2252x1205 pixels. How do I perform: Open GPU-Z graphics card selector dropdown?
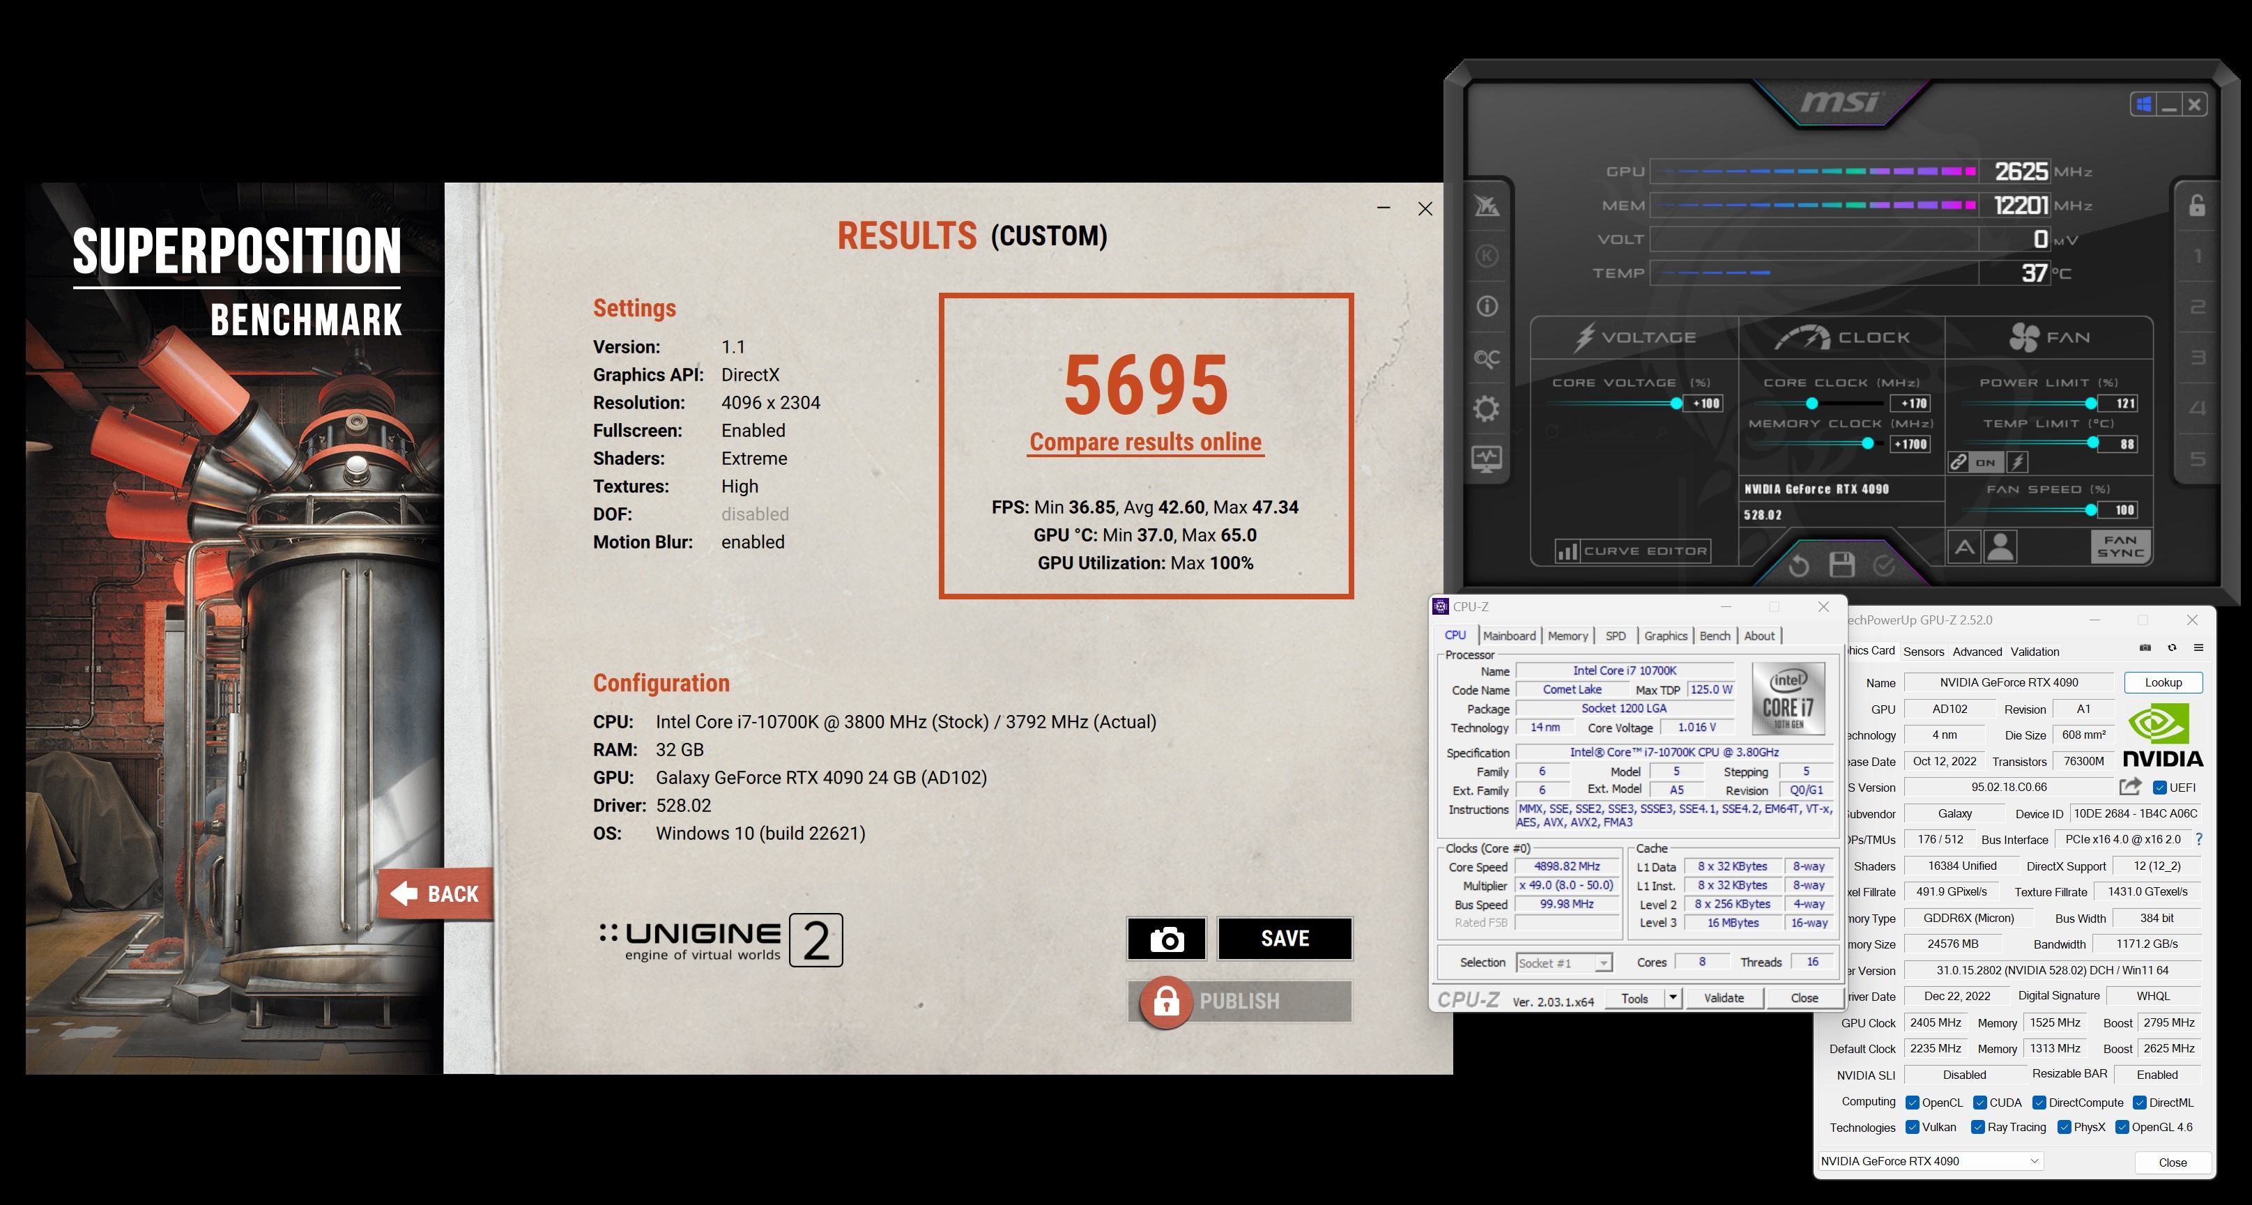point(1930,1161)
